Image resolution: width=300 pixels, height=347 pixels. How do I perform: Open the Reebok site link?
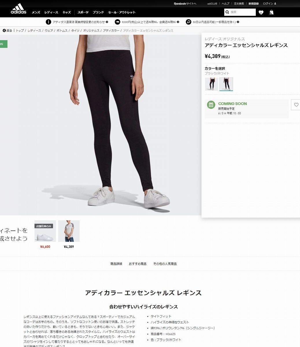pyautogui.click(x=185, y=3)
